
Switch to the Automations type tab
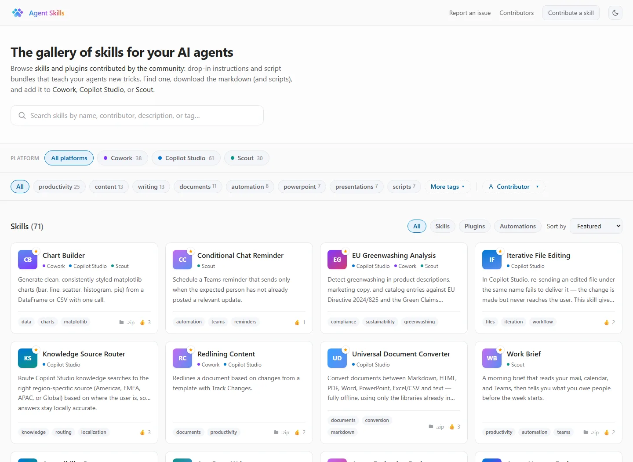tap(518, 226)
